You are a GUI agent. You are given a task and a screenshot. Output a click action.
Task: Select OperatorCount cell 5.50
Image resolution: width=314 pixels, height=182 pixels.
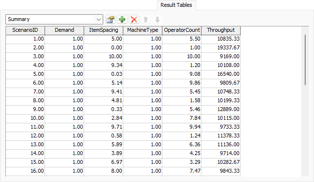tap(182, 39)
